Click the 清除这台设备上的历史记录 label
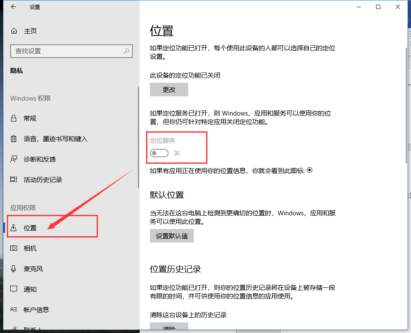Viewport: 411px width, 333px height. tap(188, 315)
